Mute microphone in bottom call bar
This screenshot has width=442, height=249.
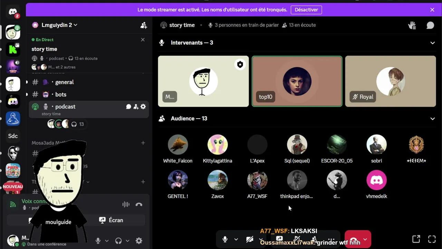225,239
